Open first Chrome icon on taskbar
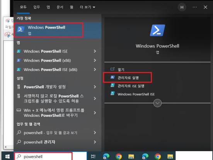The width and height of the screenshot is (213, 160). pyautogui.click(x=119, y=157)
